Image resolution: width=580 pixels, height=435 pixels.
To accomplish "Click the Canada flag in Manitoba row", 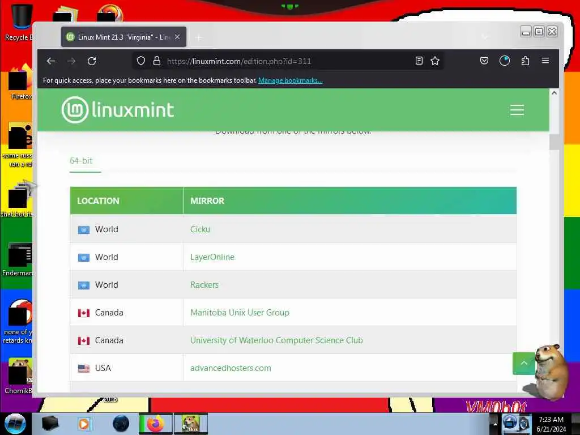I will point(84,313).
